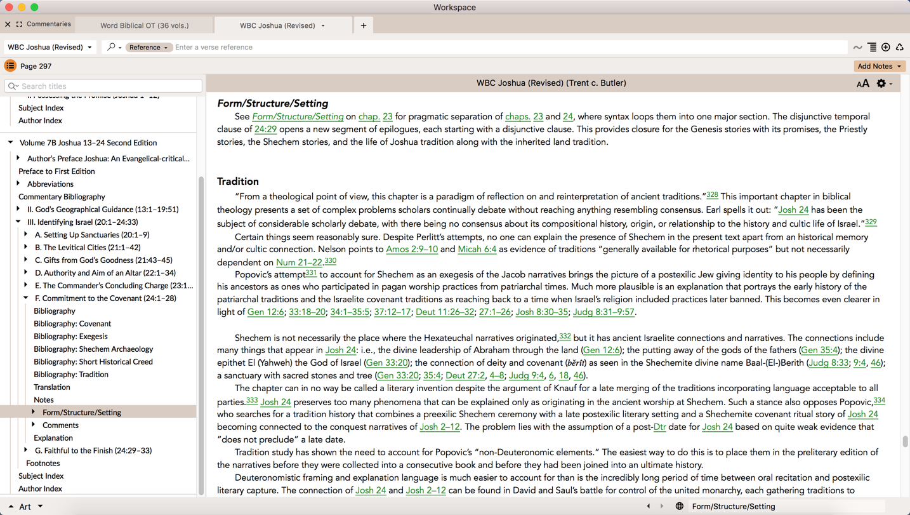Screen dimensions: 910x515
Task: Click the main text pane vertical scrollbar thumb
Action: pos(905,441)
